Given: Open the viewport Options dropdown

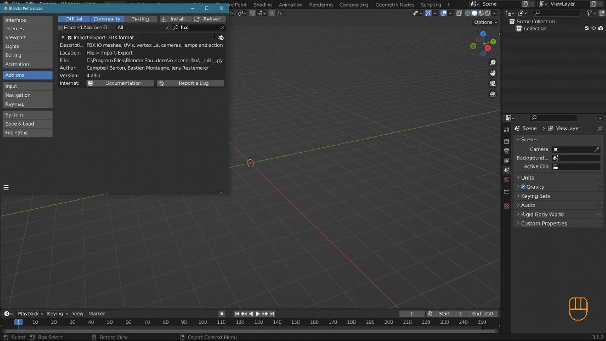Looking at the screenshot, I should [485, 22].
